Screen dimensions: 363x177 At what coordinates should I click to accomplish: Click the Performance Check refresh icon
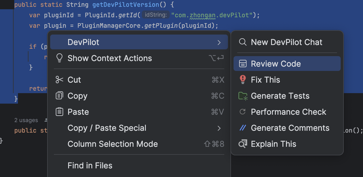[243, 112]
